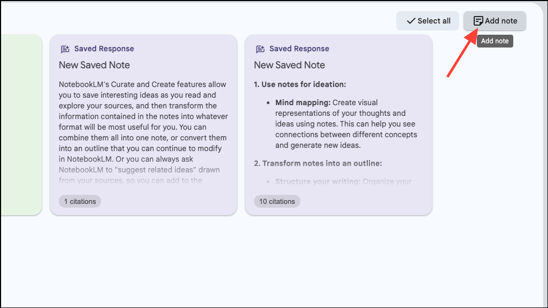Click the checkmark icon beside Select all
Viewport: 548px width, 308px height.
(411, 20)
